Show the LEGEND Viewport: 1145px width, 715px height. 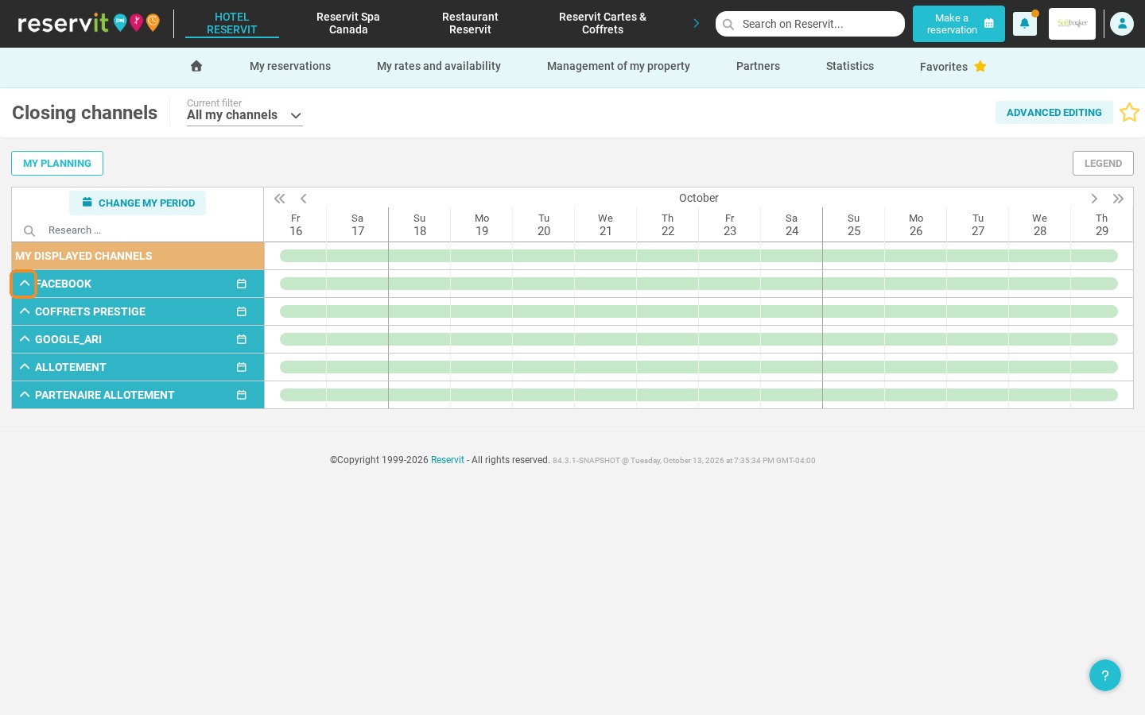click(1103, 163)
